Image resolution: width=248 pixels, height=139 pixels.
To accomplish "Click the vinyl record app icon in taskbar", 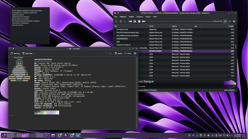I will (59, 135).
